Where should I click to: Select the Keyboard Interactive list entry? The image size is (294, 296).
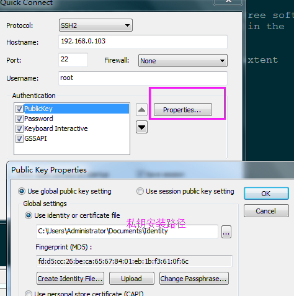[x=56, y=128]
